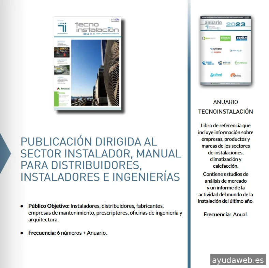
Task: Click the infoedita logo on magazine cover
Action: [115, 19]
